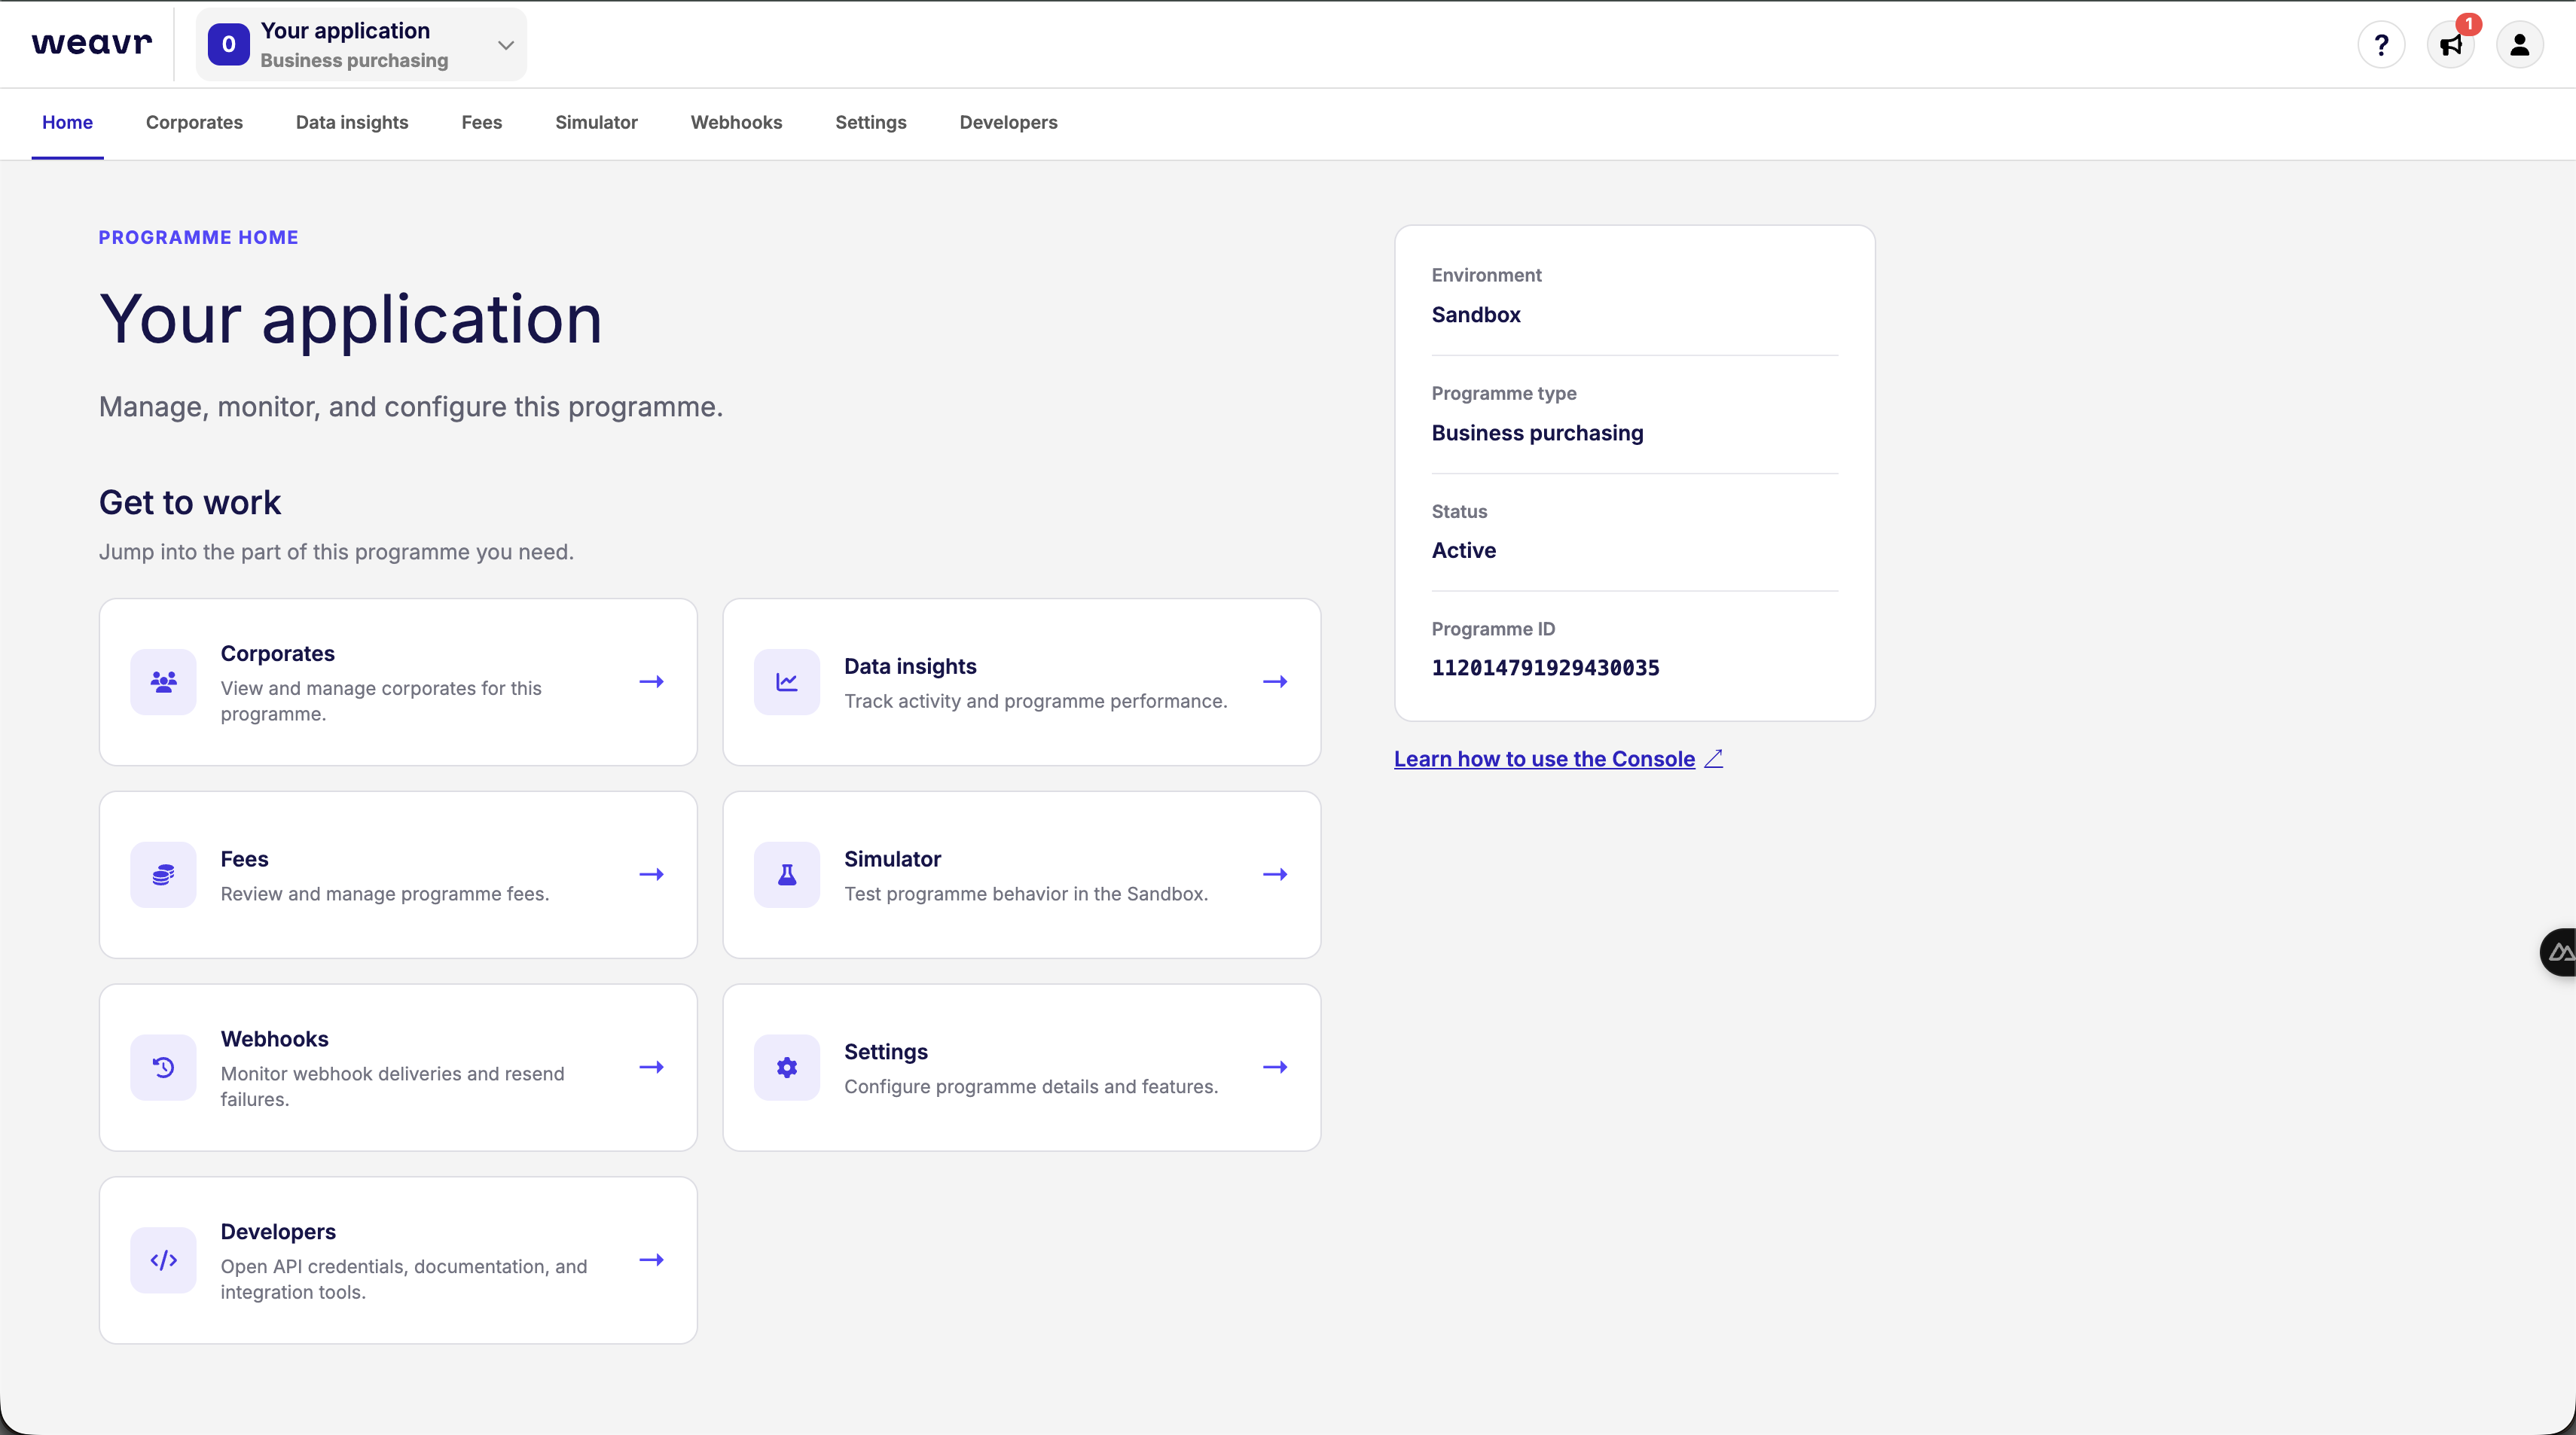
Task: Click the Webhooks history icon
Action: tap(163, 1068)
